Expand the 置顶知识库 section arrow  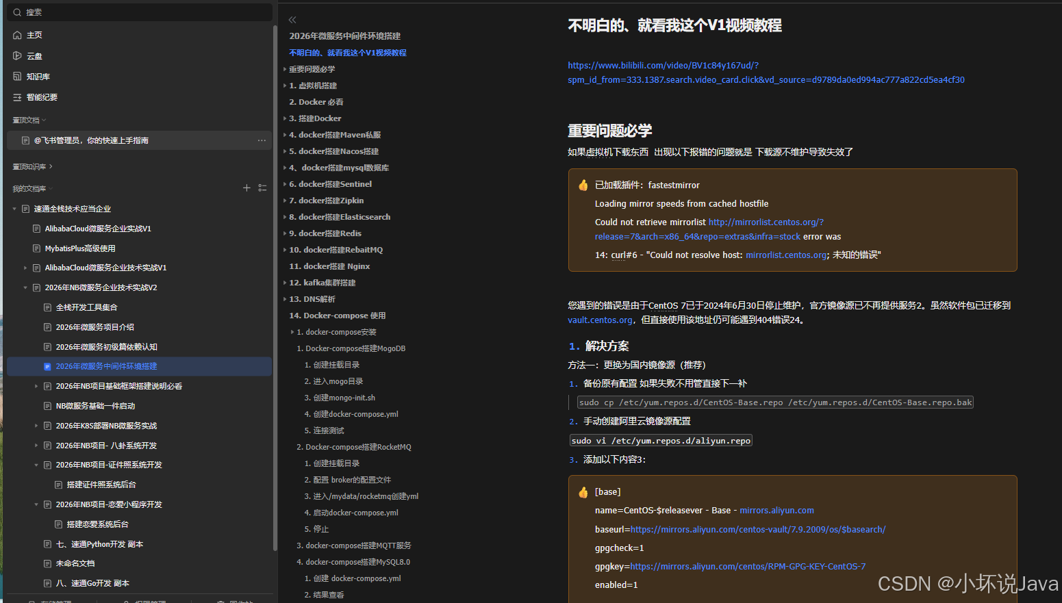coord(51,166)
